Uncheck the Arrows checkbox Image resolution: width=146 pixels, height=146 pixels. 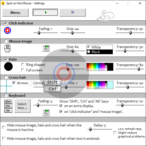pos(14,83)
